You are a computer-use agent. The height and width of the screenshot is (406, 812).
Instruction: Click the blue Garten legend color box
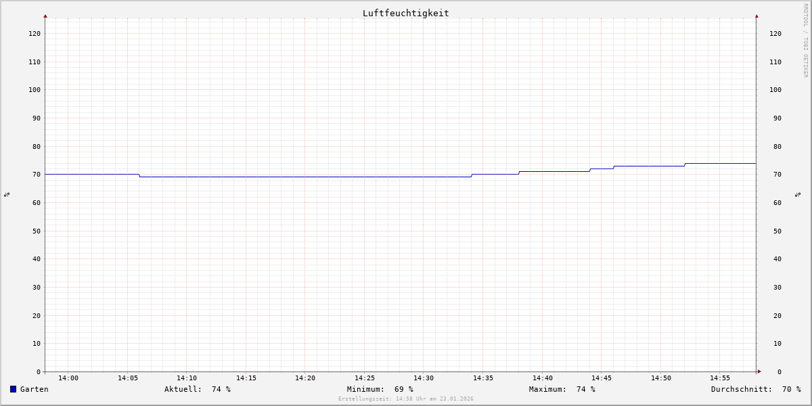pos(13,389)
